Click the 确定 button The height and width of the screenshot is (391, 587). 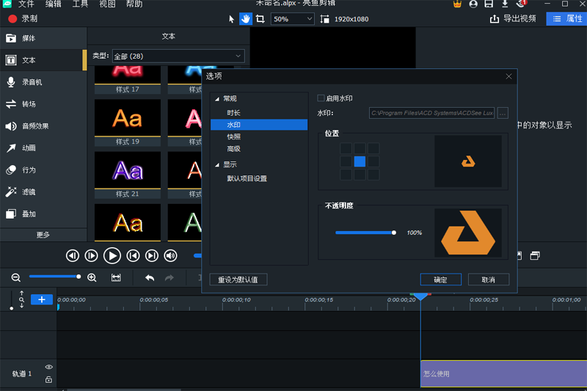click(x=440, y=279)
